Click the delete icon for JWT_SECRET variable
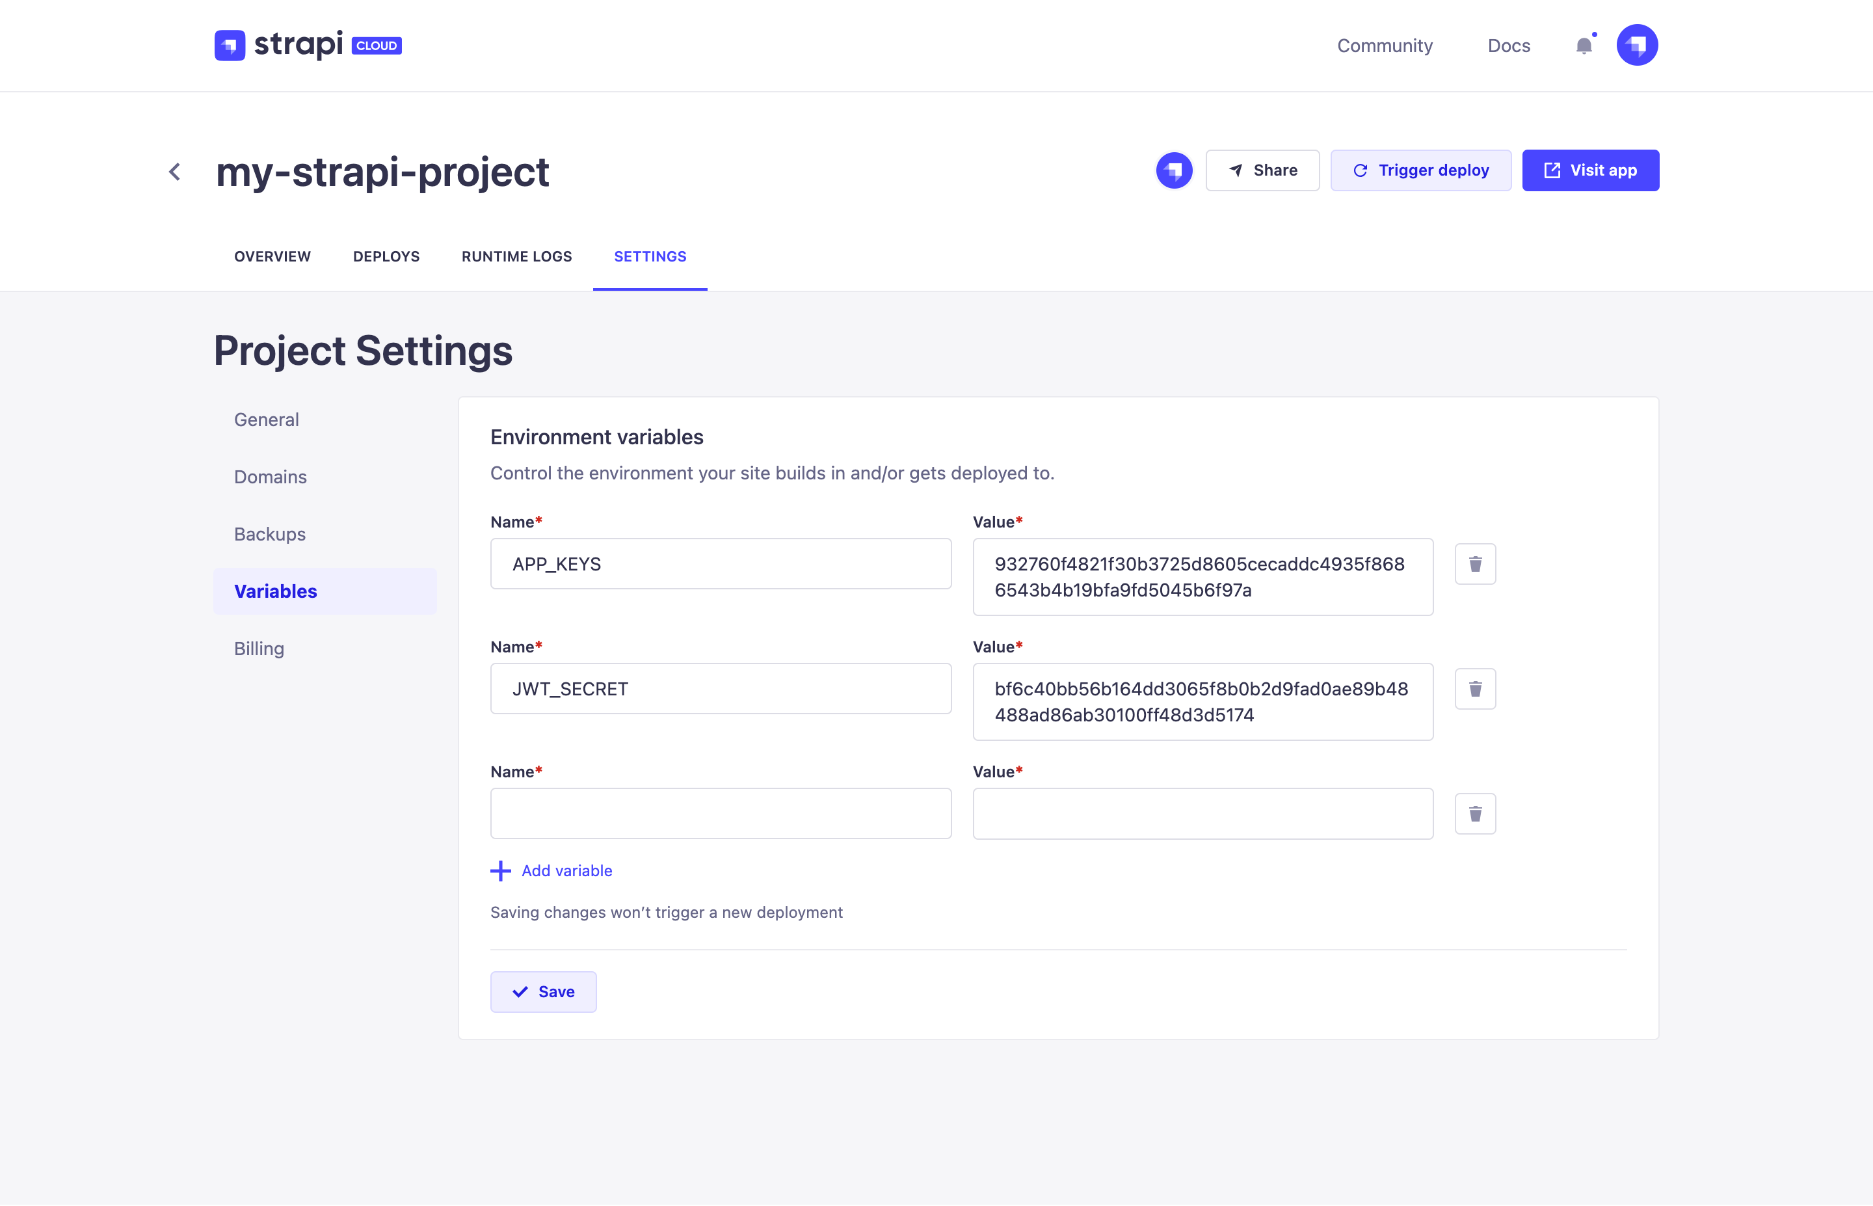 click(x=1474, y=688)
